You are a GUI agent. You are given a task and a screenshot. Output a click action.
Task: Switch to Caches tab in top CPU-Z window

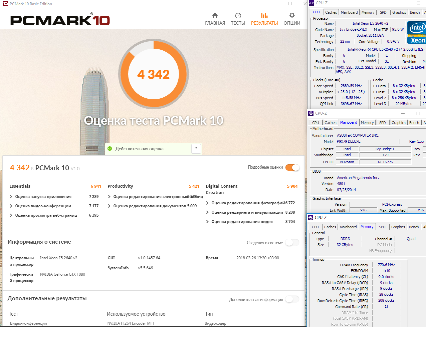[x=331, y=12]
